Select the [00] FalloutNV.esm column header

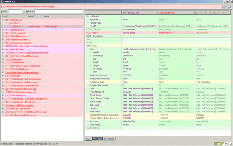pos(140,13)
